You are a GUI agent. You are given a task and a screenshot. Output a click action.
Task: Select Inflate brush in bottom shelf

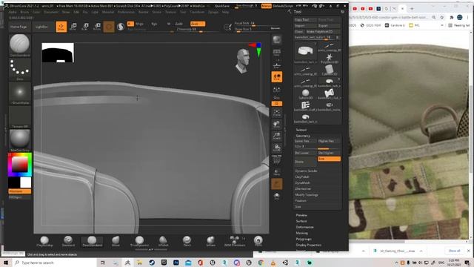coord(210,241)
